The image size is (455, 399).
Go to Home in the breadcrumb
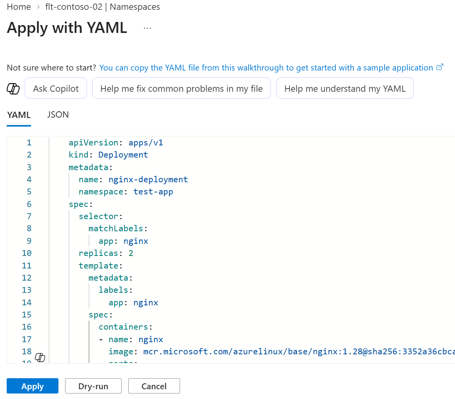(x=19, y=7)
